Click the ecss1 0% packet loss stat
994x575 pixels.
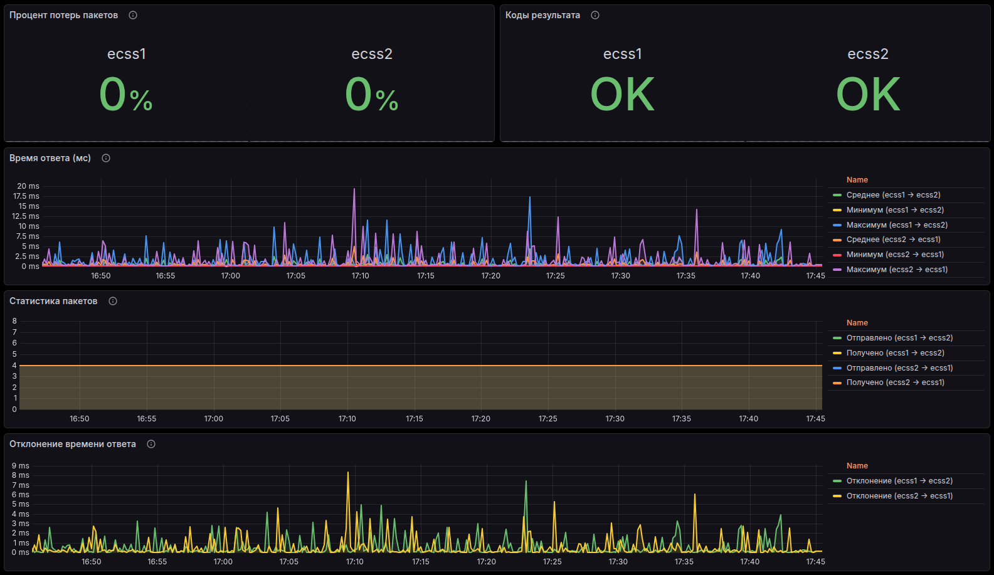pos(126,94)
